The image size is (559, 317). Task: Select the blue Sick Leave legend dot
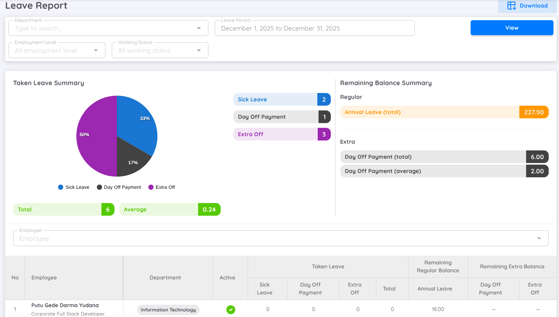click(x=61, y=187)
